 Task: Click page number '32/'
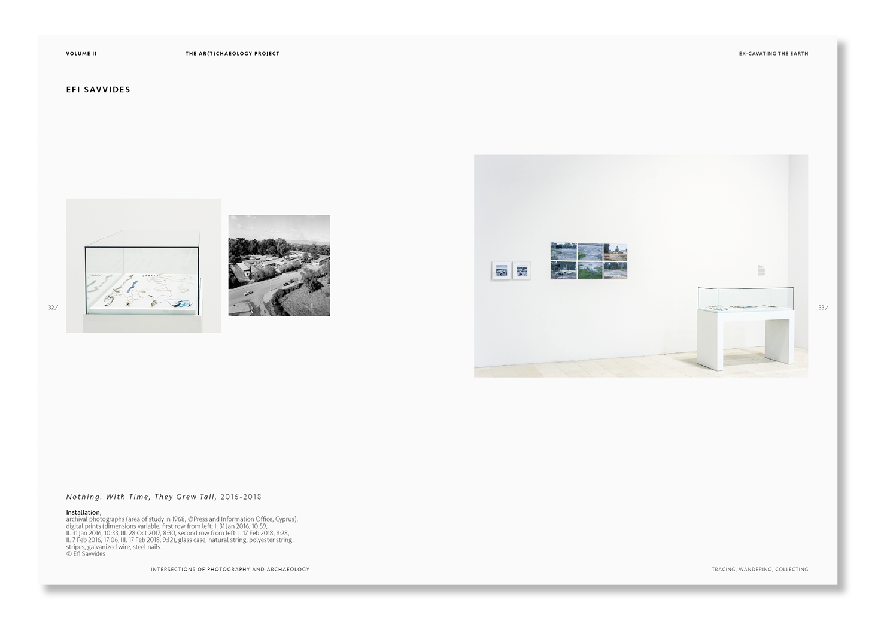53,308
